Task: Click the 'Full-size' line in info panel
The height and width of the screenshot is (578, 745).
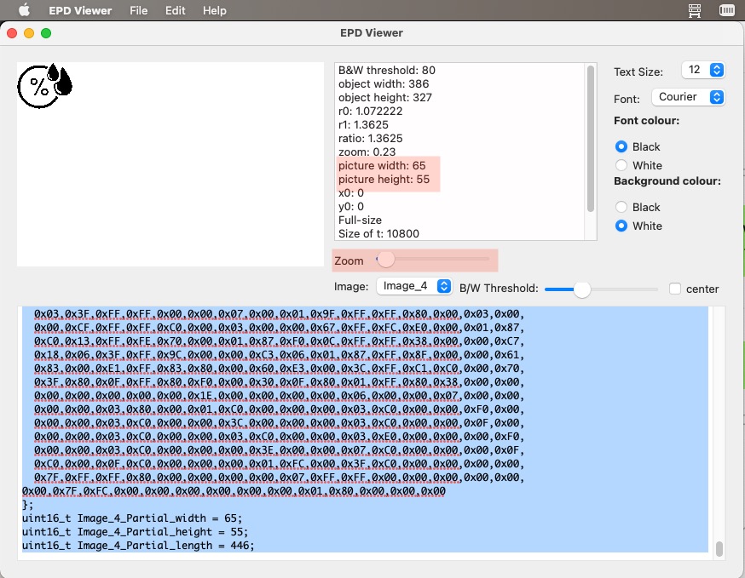Action: pyautogui.click(x=360, y=220)
